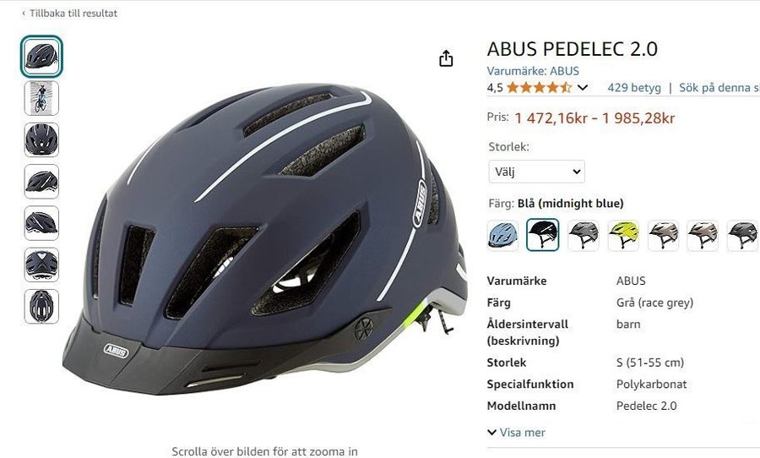Expand the "Visa mer" details section

516,433
